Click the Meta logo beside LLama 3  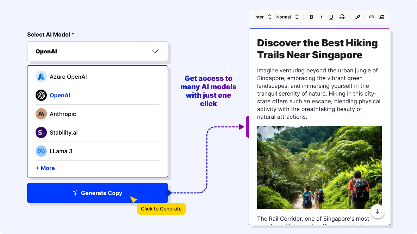[x=41, y=151]
